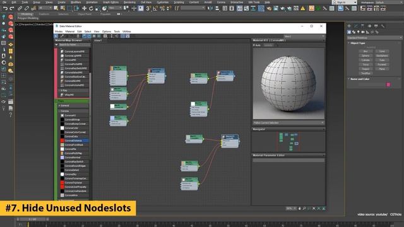Open the Utilities menu in Material Editor
The height and width of the screenshot is (227, 404).
[x=127, y=32]
